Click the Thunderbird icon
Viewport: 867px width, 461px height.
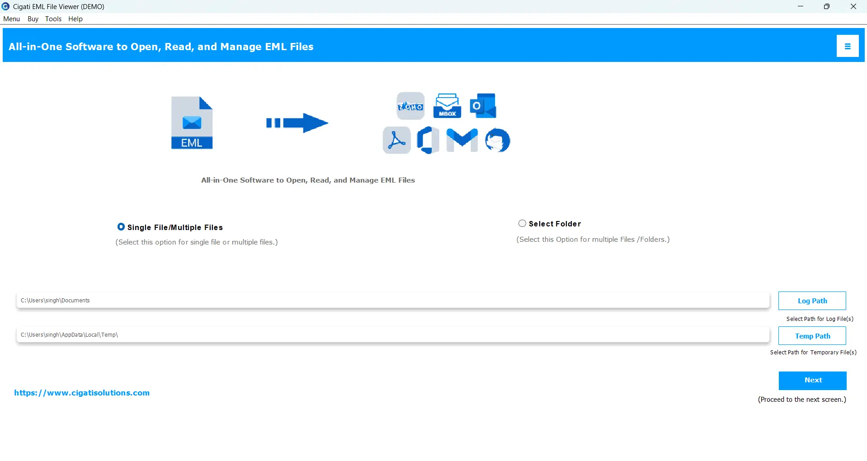coord(497,140)
